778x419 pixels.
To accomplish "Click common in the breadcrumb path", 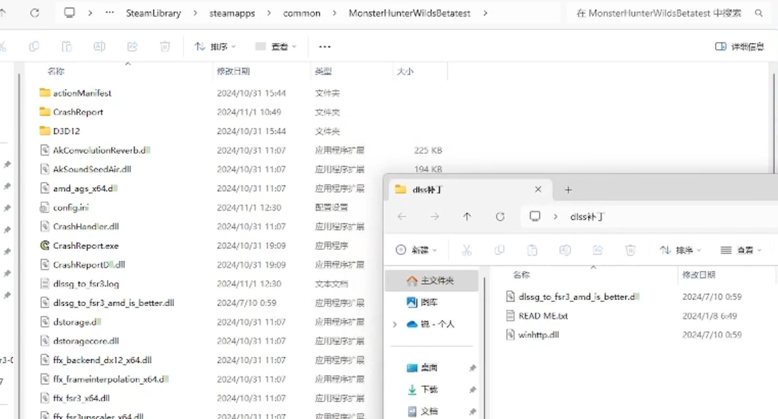I will pos(302,14).
